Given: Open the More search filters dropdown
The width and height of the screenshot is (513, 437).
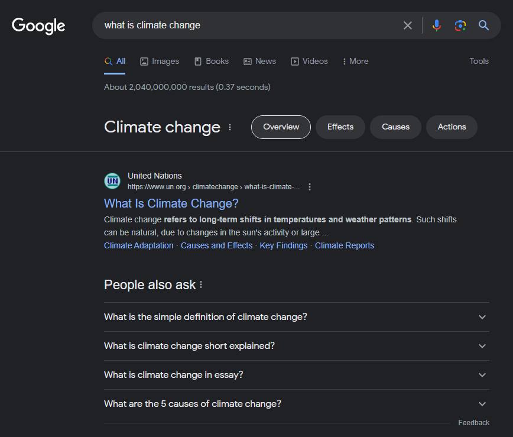Looking at the screenshot, I should [x=355, y=61].
